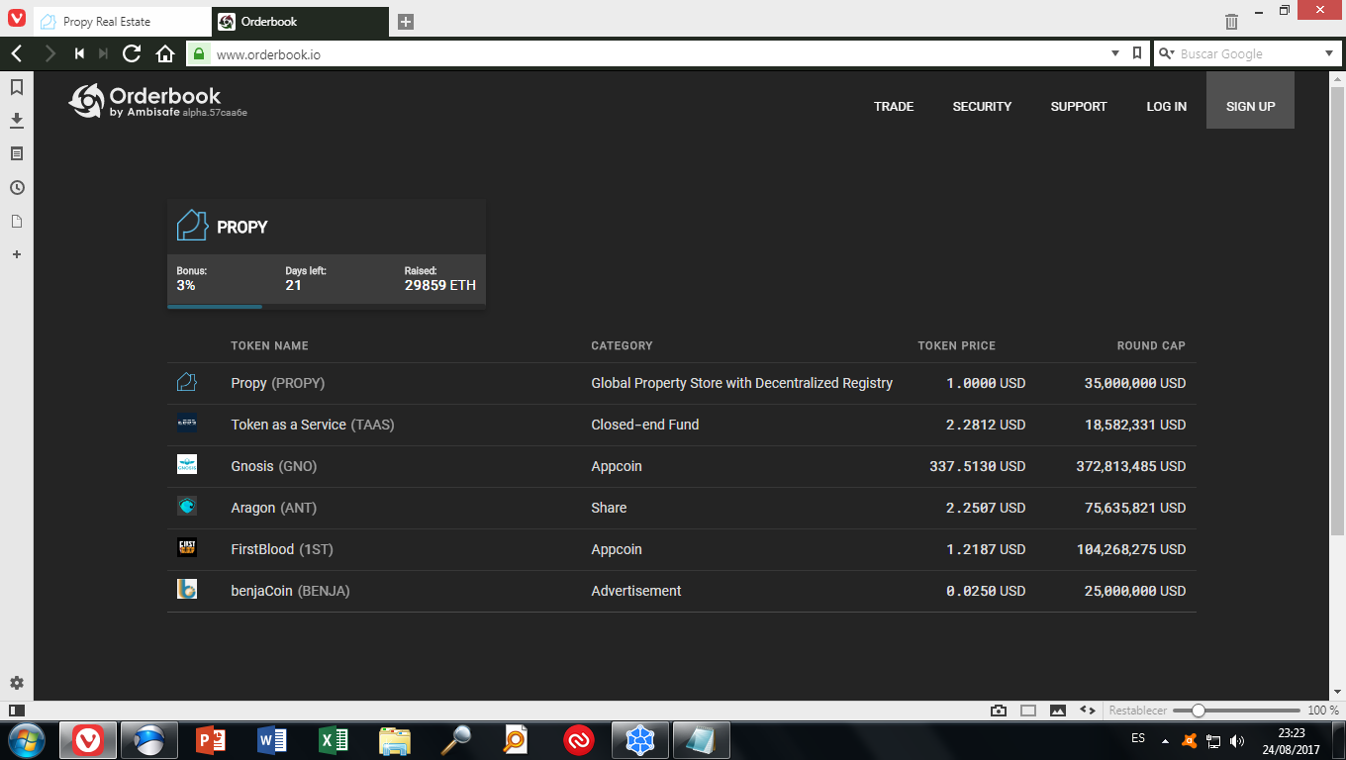Viewport: 1346px width, 760px height.
Task: Click the Aragon token logo
Action: tap(187, 507)
